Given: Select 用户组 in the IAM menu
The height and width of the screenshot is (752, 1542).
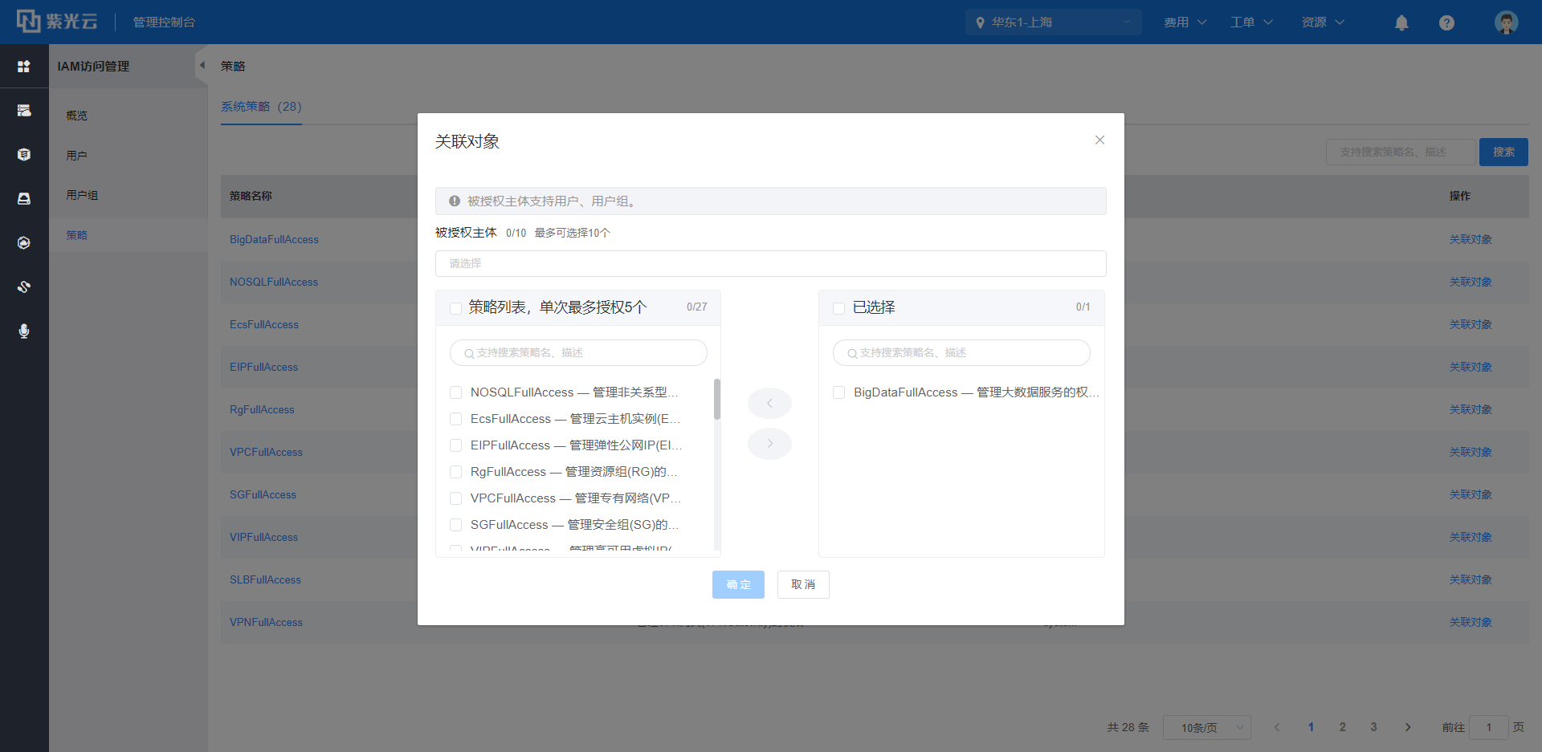Looking at the screenshot, I should [82, 195].
